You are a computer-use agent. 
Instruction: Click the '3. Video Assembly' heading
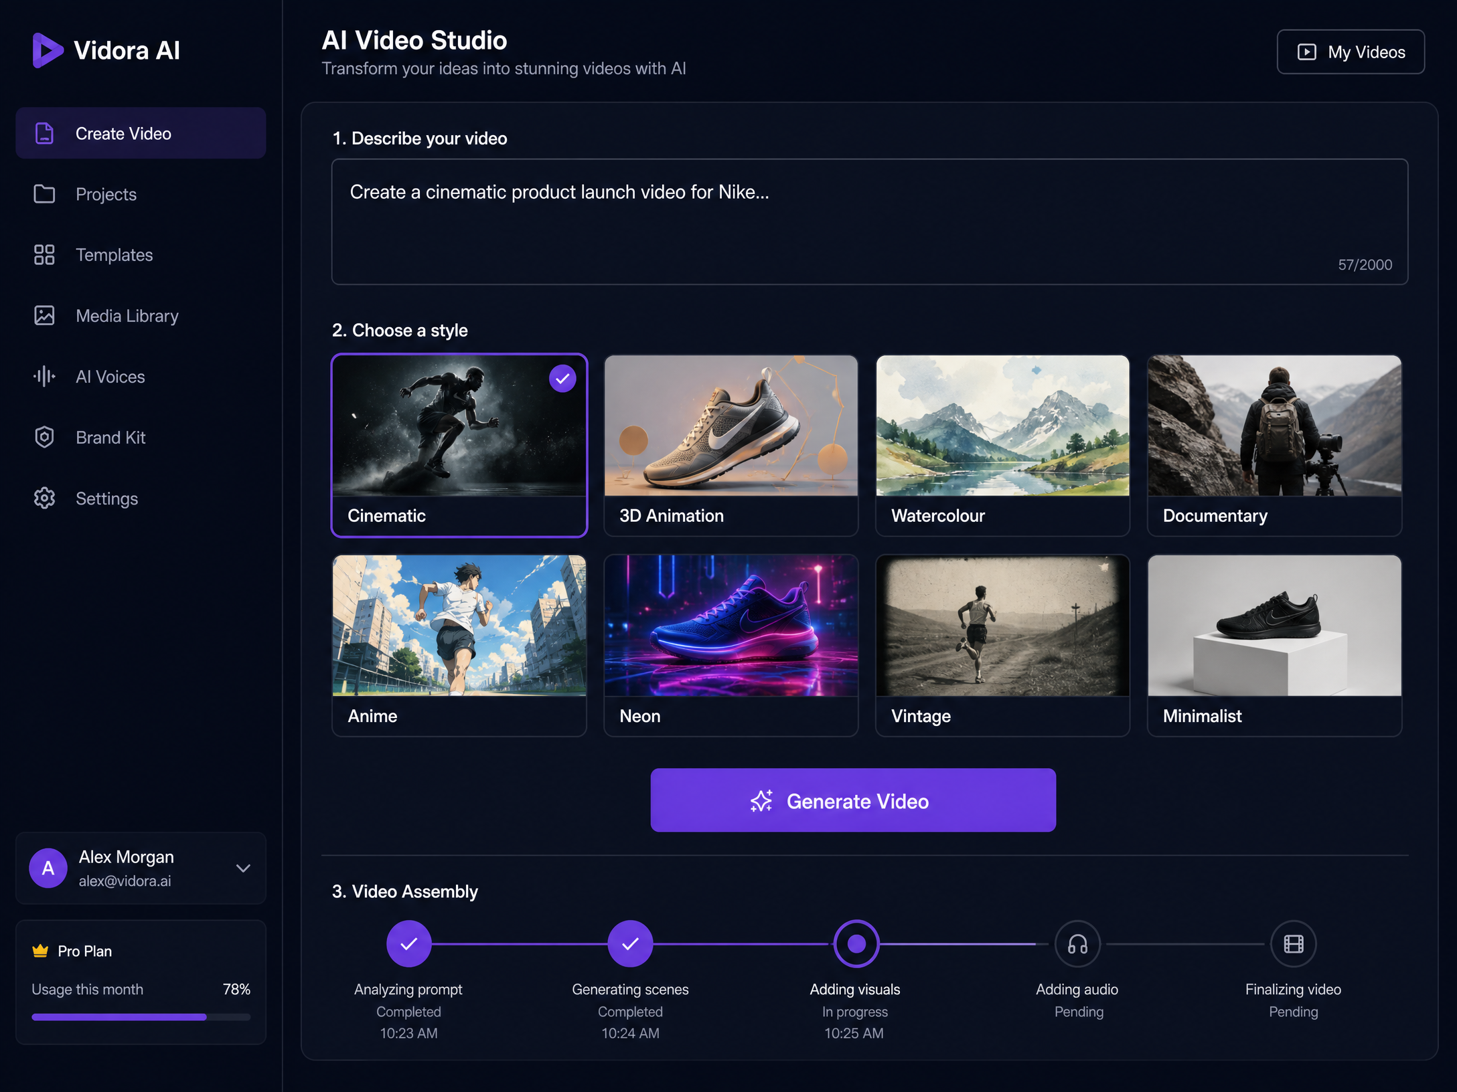click(405, 891)
